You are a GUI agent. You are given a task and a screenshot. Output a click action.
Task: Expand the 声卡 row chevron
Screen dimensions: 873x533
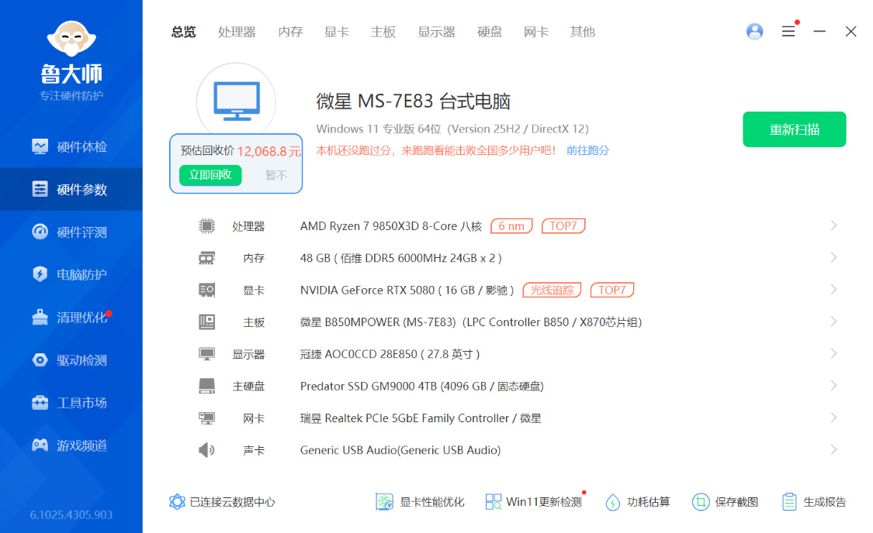point(833,449)
